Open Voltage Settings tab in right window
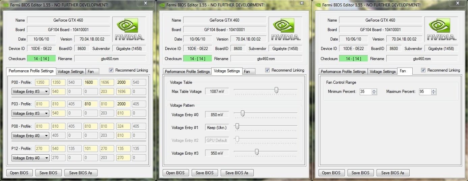Image resolution: width=468 pixels, height=181 pixels. (x=382, y=72)
